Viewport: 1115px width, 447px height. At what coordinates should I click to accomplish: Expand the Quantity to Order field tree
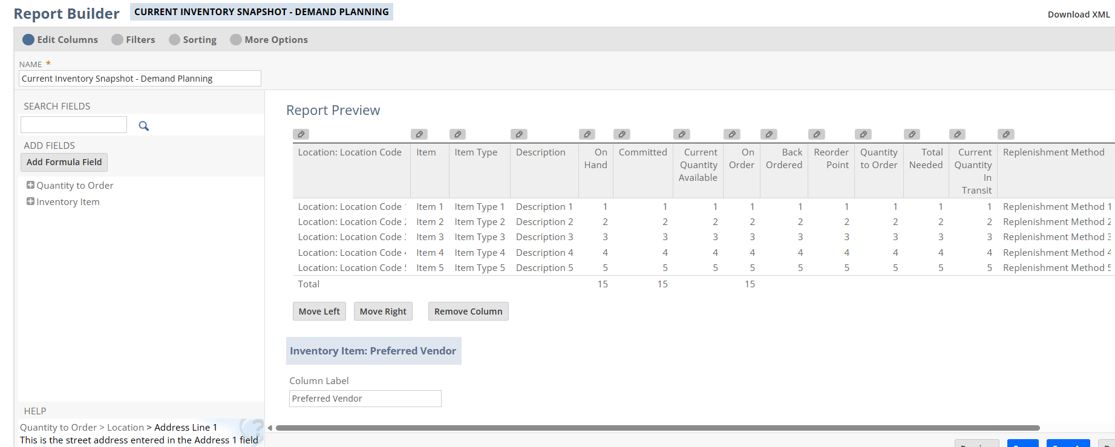point(30,185)
